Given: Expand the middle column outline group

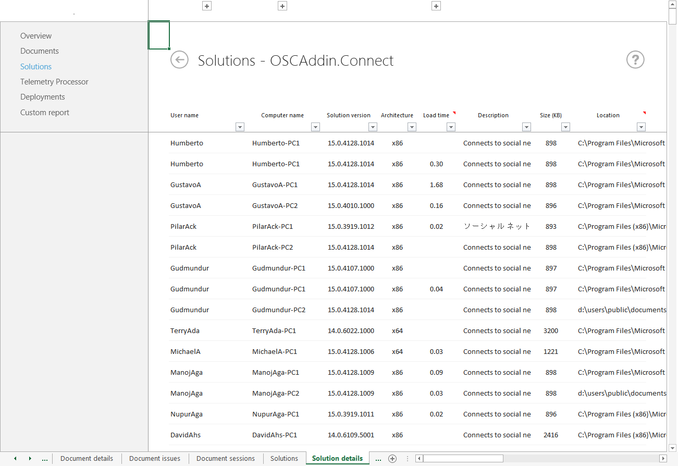Looking at the screenshot, I should pyautogui.click(x=282, y=6).
